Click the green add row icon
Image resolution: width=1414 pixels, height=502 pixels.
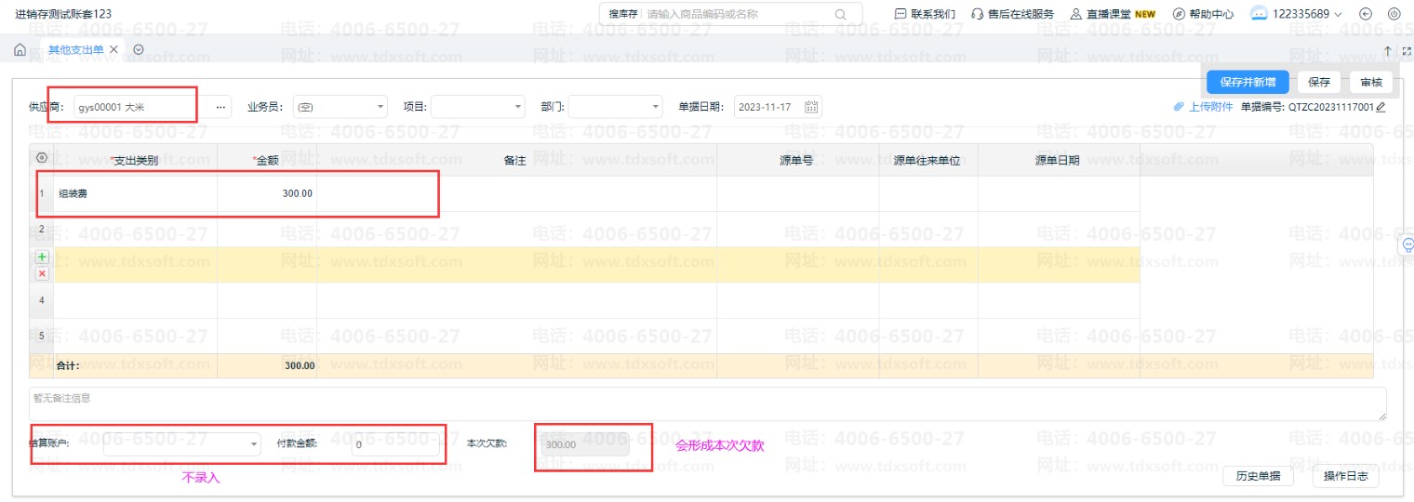coord(42,257)
